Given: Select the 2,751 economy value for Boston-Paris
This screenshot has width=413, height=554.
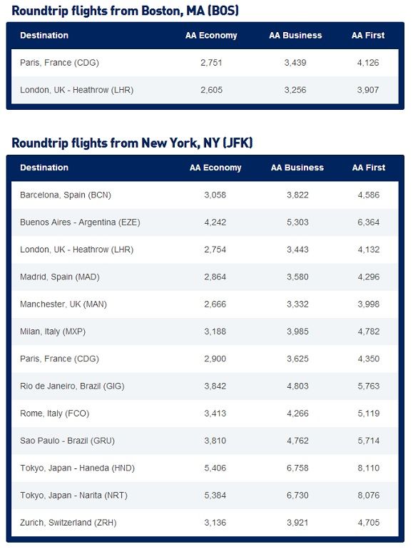Looking at the screenshot, I should (x=211, y=63).
